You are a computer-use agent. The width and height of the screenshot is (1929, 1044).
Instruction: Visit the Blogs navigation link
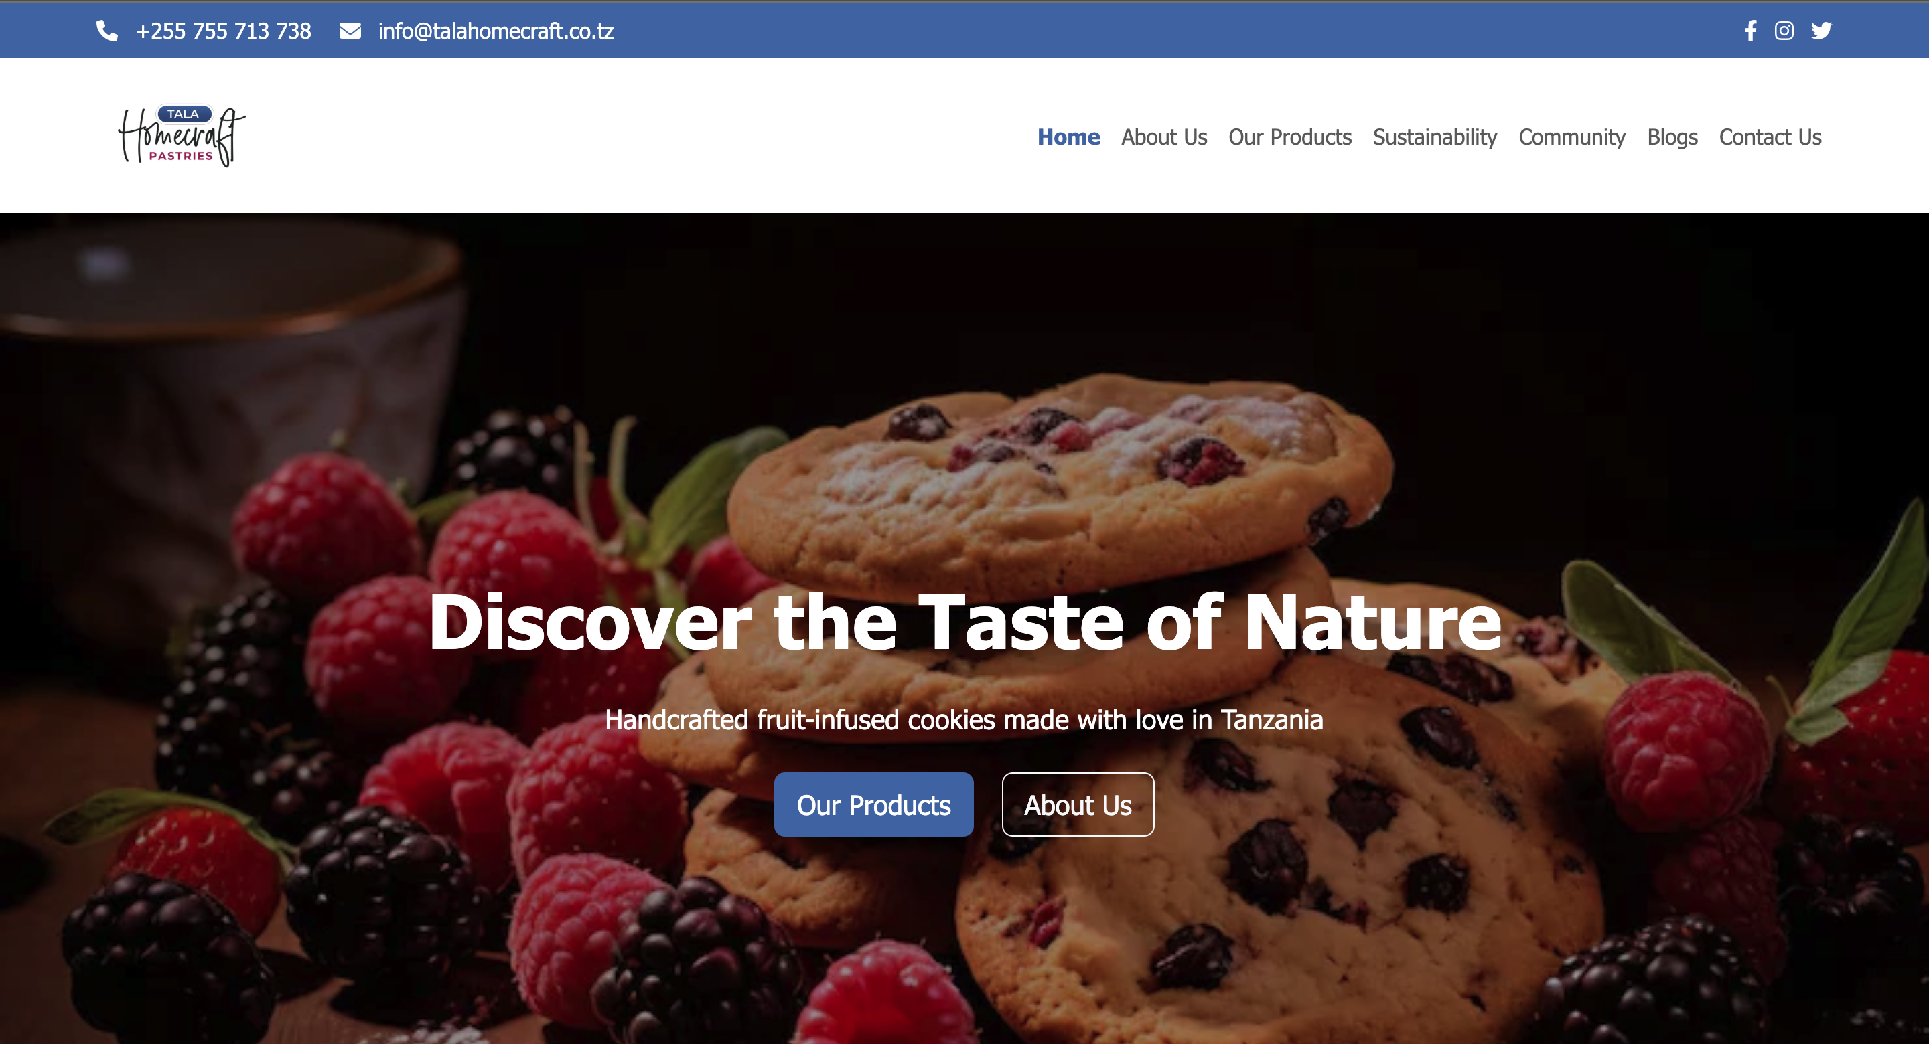coord(1672,137)
